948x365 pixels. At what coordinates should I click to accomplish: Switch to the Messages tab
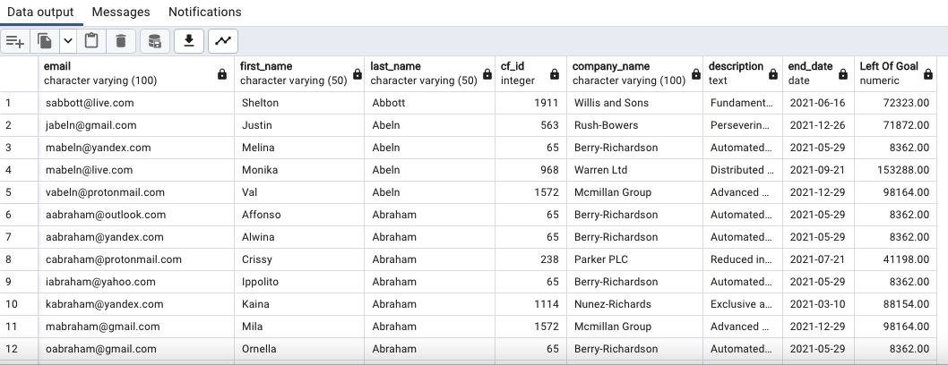(x=121, y=12)
